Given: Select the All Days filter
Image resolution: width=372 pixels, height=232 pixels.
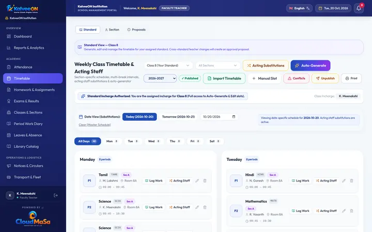Looking at the screenshot, I should click(87, 141).
